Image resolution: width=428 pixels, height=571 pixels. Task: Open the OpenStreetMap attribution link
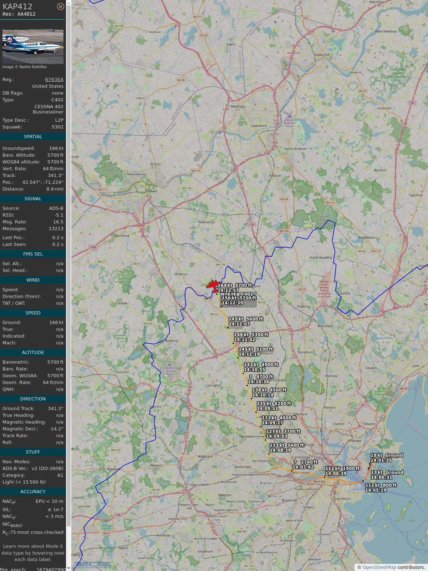coord(379,567)
